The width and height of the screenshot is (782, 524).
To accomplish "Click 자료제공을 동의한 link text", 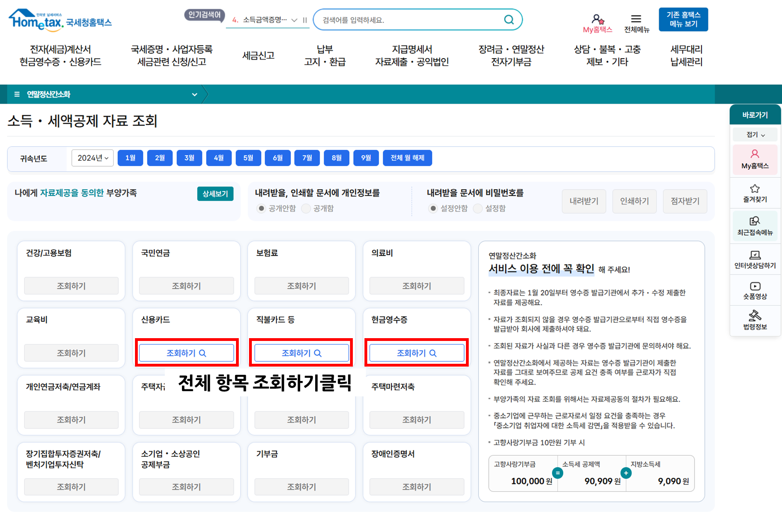I will 72,193.
